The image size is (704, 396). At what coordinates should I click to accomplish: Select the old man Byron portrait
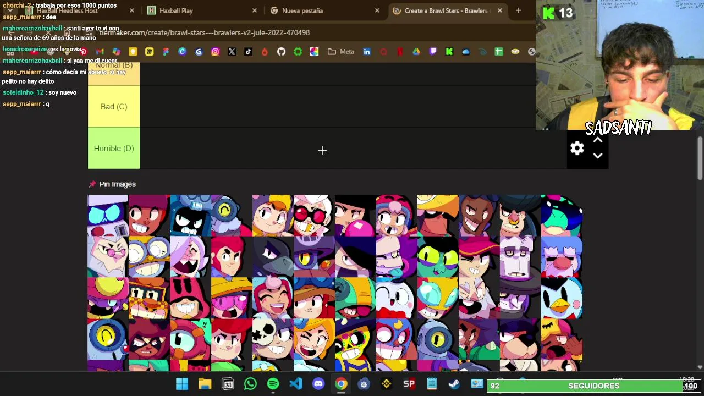pos(108,256)
